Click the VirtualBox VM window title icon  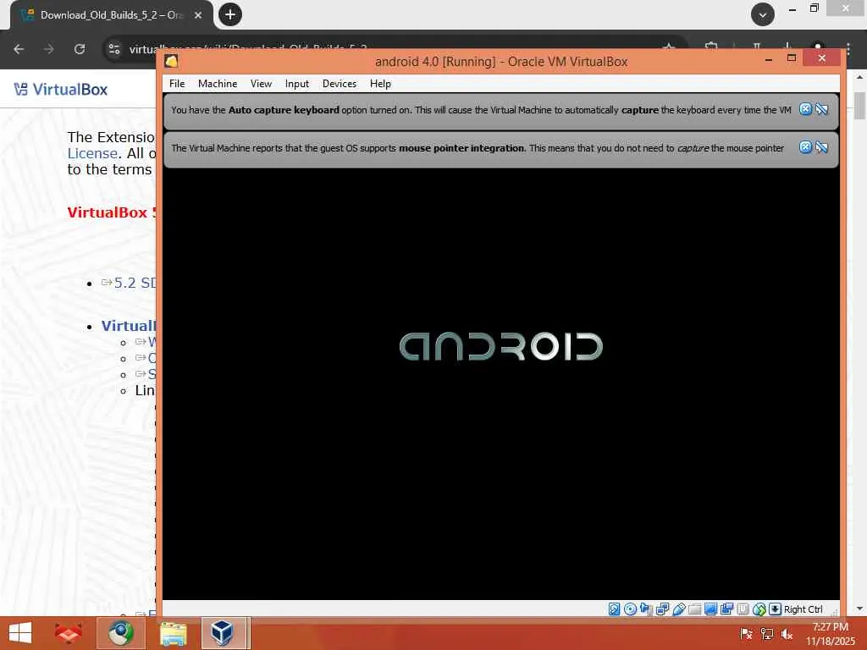[171, 61]
